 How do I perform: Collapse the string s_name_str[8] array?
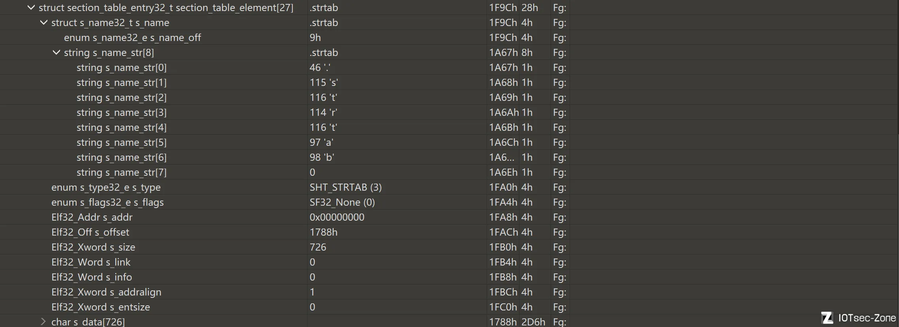56,52
